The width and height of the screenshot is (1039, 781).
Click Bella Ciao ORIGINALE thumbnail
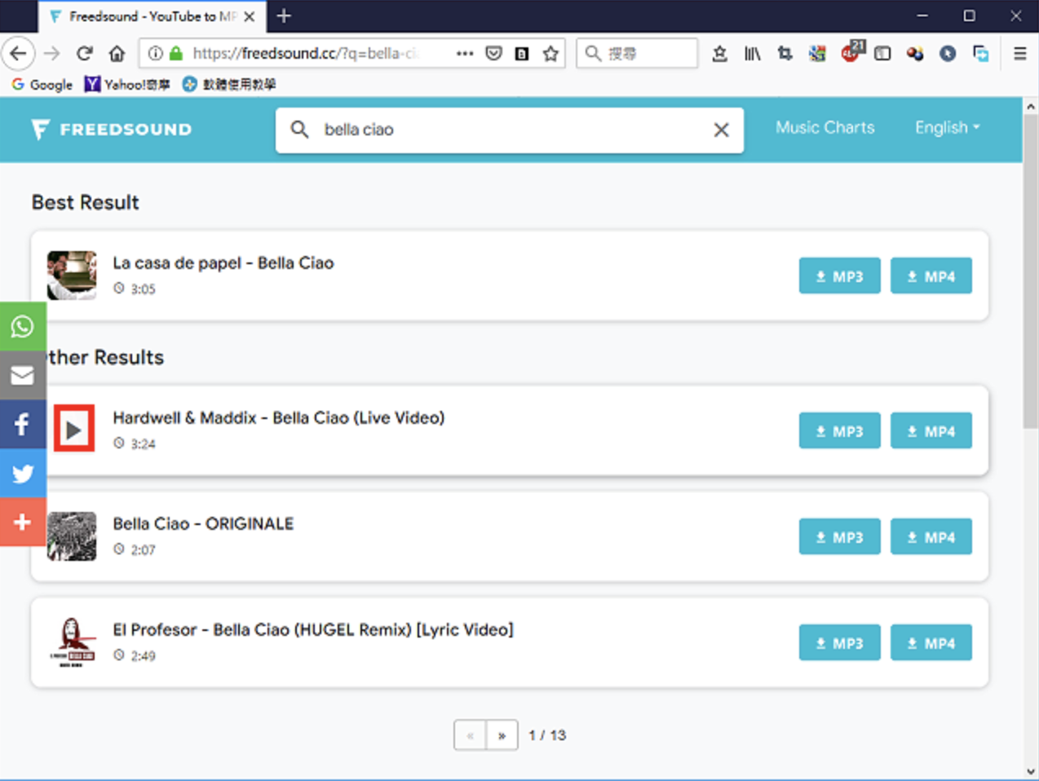click(x=72, y=536)
